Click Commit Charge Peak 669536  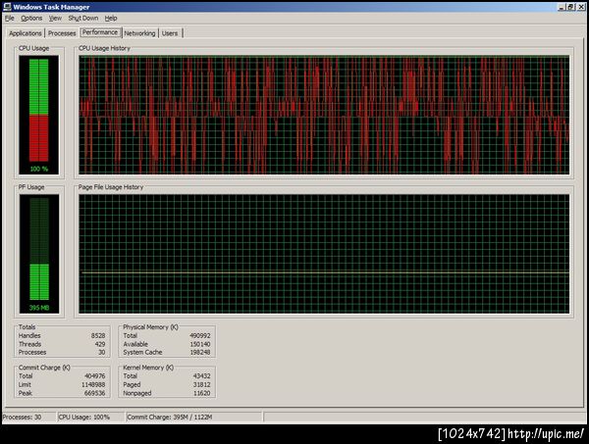[x=95, y=393]
